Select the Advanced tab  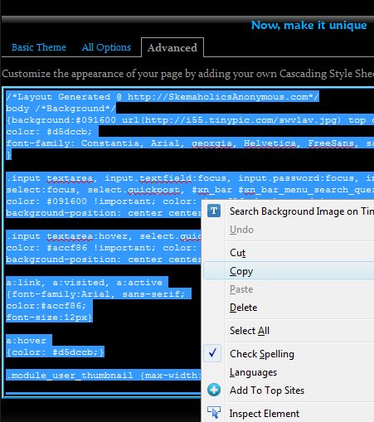pyautogui.click(x=172, y=47)
